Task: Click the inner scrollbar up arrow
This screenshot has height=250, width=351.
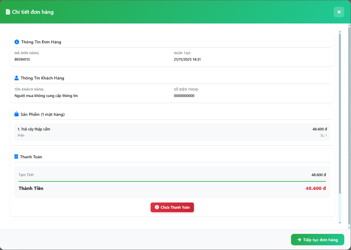Action: 340,31
